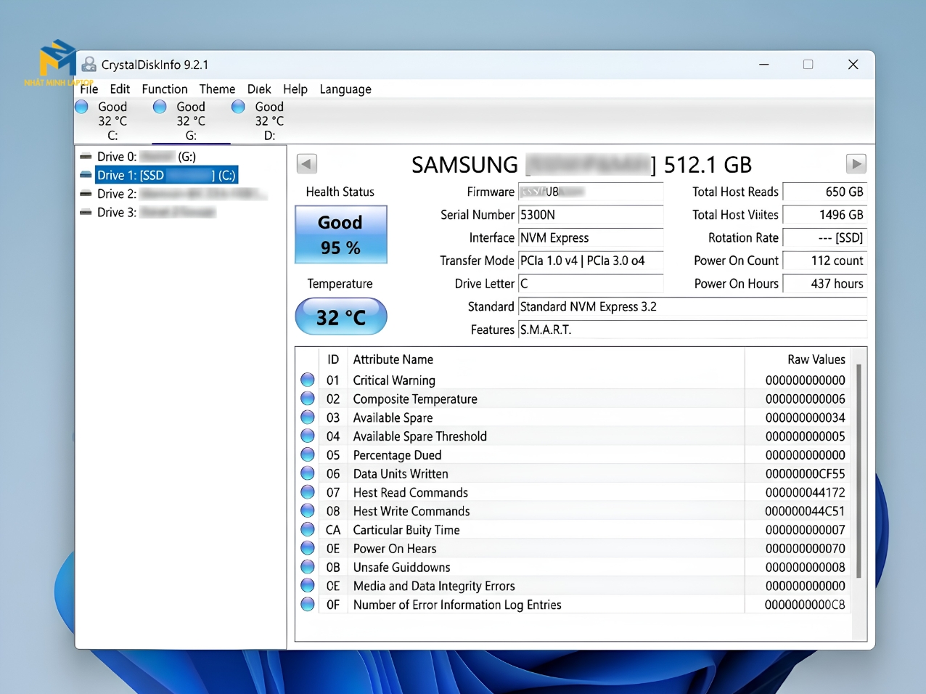
Task: Click the Drive Letter field showing C
Action: tap(591, 284)
